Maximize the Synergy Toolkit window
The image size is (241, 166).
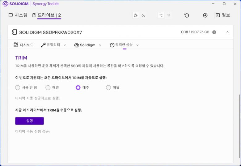point(224,4)
